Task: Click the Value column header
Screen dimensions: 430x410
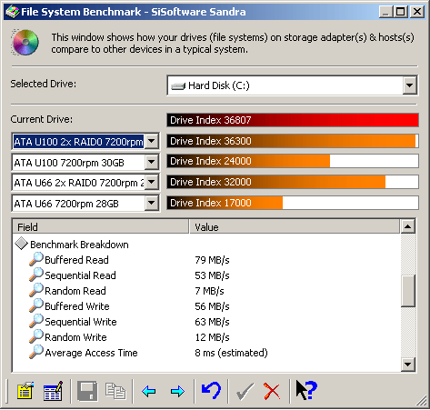Action: click(x=295, y=227)
